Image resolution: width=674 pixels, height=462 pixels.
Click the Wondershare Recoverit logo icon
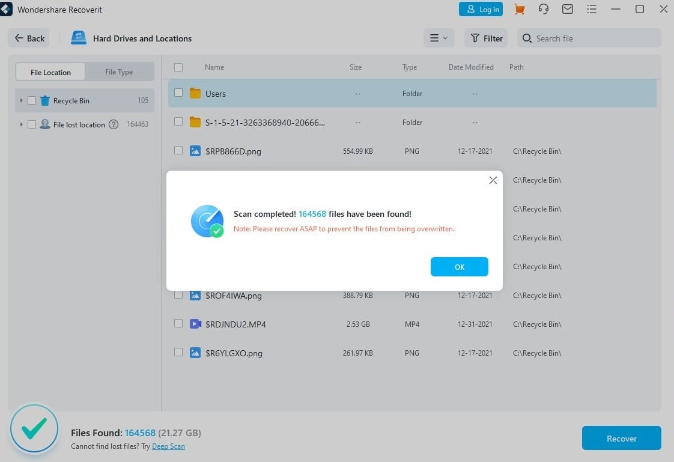point(6,9)
